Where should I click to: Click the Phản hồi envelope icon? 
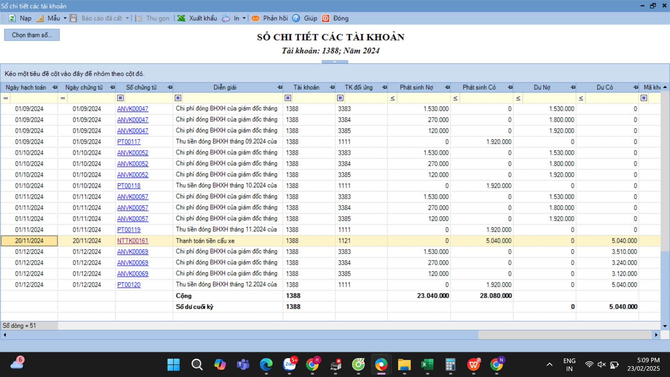255,19
